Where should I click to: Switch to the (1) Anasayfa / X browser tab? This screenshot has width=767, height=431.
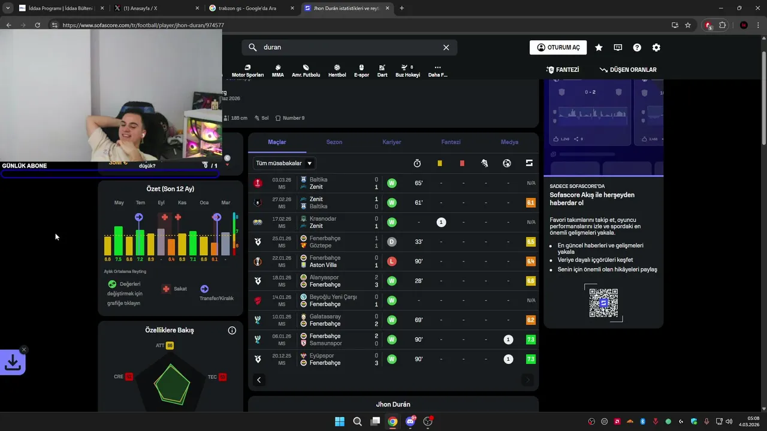click(157, 8)
